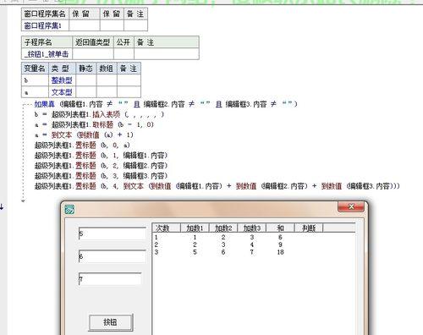The height and width of the screenshot is (335, 423).
Task: Click the window icon in title bar
Action: (x=69, y=210)
